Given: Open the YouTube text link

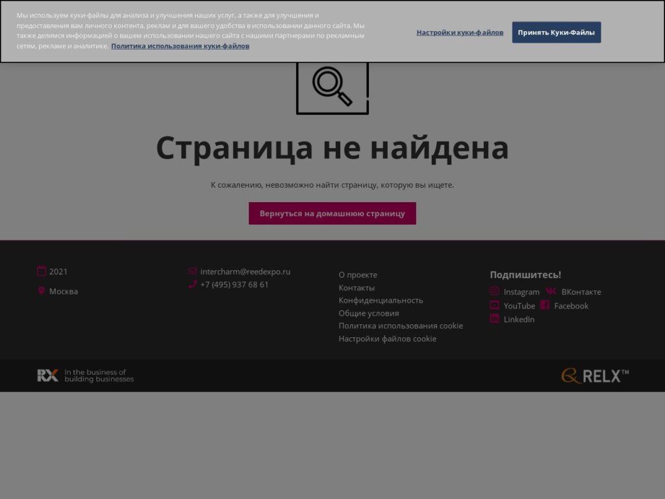Looking at the screenshot, I should (x=519, y=306).
